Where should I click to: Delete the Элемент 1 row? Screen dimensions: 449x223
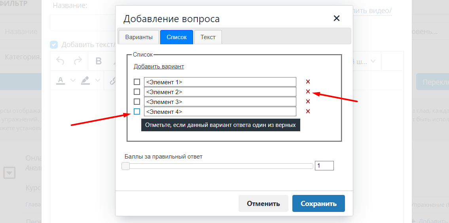[x=308, y=82]
